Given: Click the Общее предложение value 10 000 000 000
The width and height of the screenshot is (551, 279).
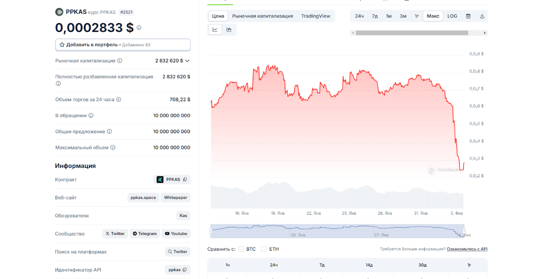Looking at the screenshot, I should [172, 131].
